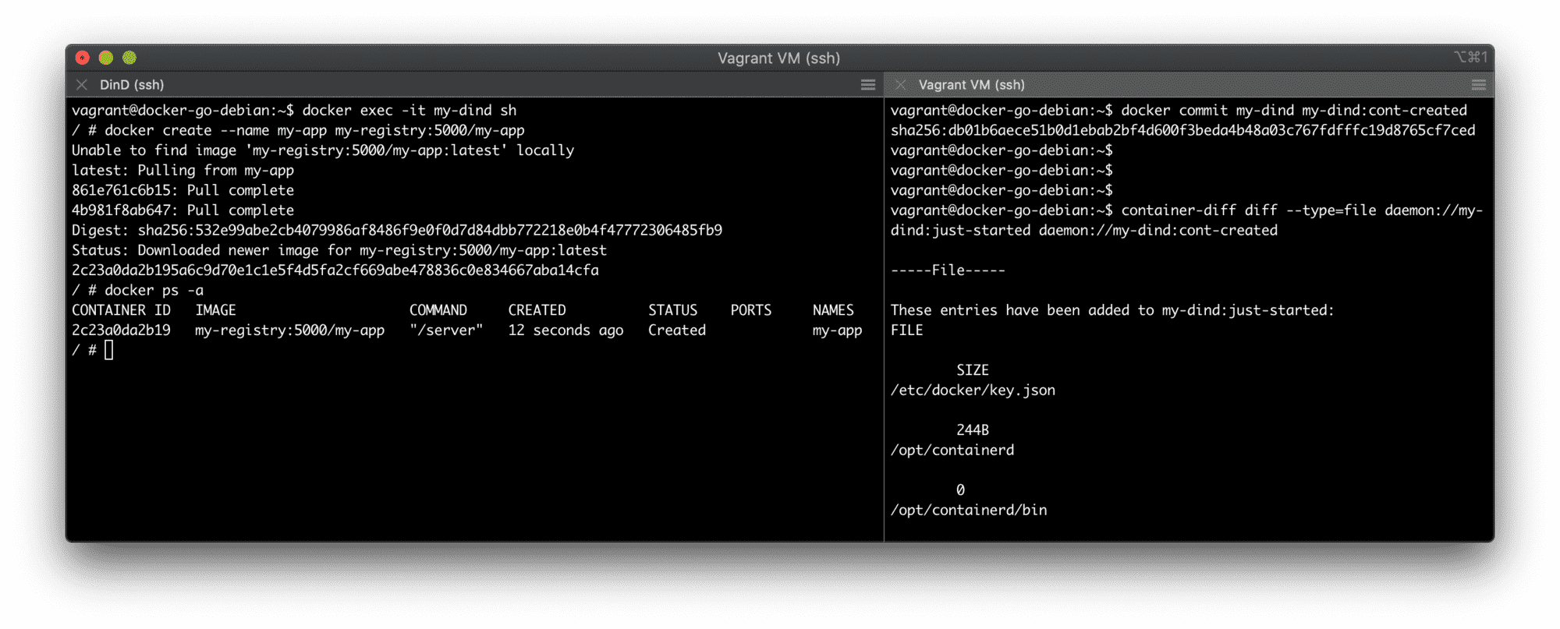Click the 'Created' status value

pyautogui.click(x=677, y=330)
